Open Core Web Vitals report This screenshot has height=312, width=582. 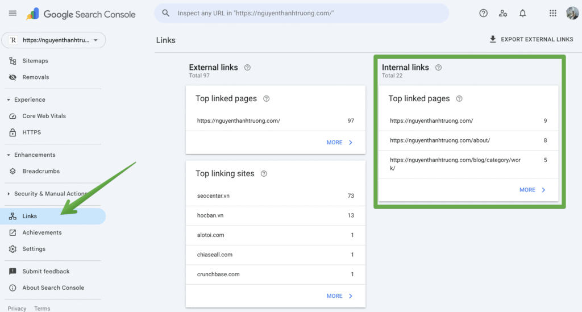[x=44, y=116]
